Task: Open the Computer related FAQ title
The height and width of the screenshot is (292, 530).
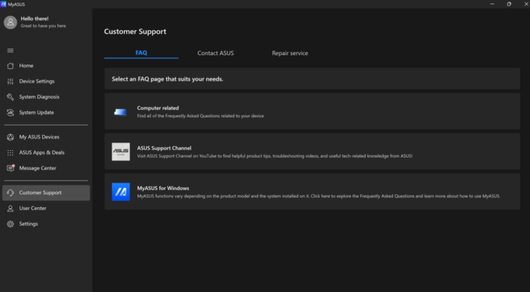Action: 158,108
